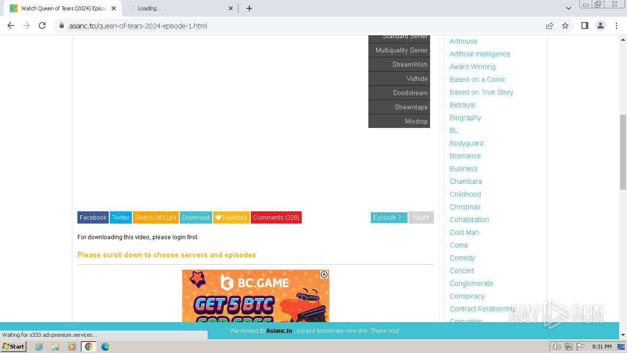
Task: Click the page vertical scrollbar thumb
Action: click(x=623, y=152)
